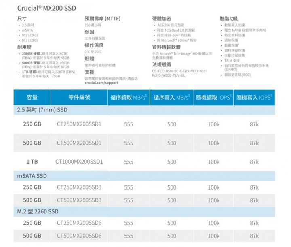The height and width of the screenshot is (247, 291).
Task: Click the 資料傳輸軟體 heading
Action: click(167, 47)
